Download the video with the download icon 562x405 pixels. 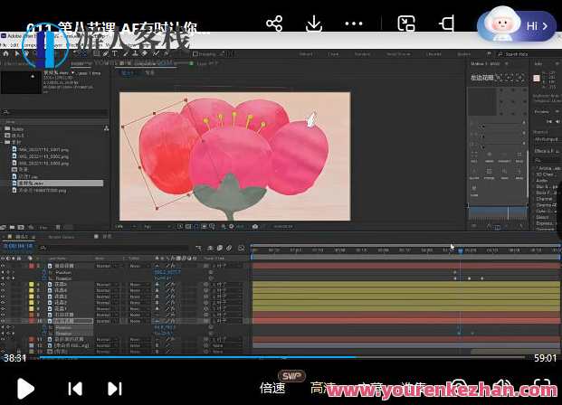click(314, 24)
